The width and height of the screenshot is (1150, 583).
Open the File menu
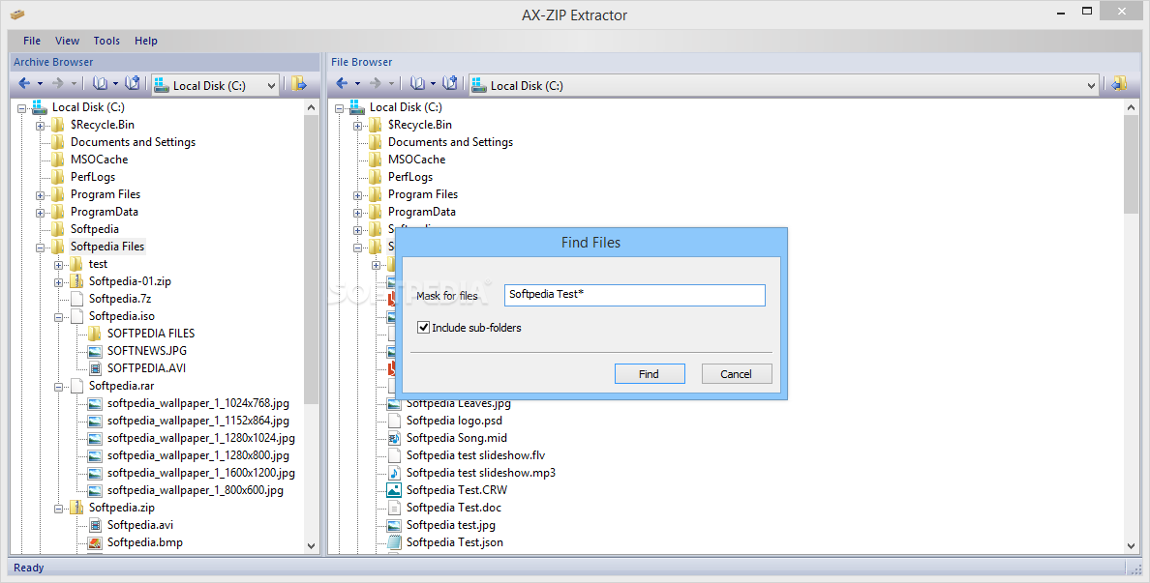pyautogui.click(x=32, y=41)
